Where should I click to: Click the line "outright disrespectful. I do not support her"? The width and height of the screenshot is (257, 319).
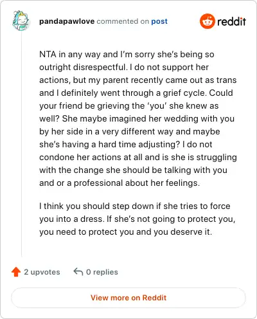pyautogui.click(x=124, y=68)
